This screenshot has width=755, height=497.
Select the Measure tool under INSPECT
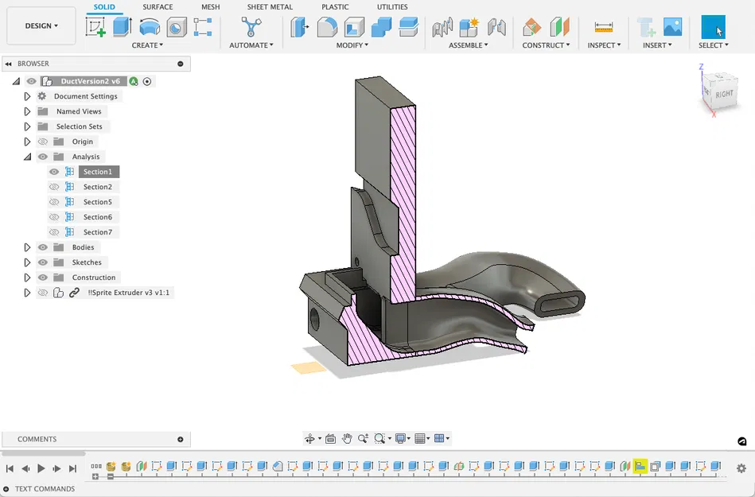pyautogui.click(x=603, y=26)
